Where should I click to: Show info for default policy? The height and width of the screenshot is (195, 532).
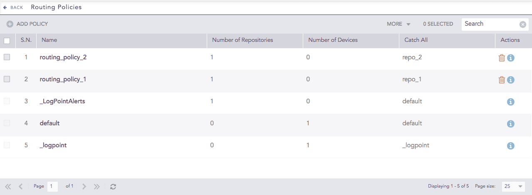click(511, 124)
